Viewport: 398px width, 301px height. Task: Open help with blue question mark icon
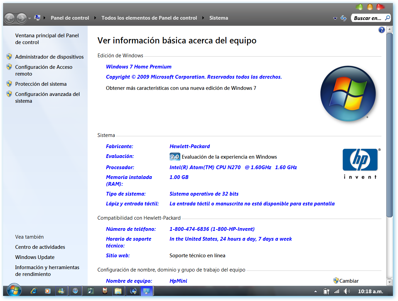tap(381, 30)
